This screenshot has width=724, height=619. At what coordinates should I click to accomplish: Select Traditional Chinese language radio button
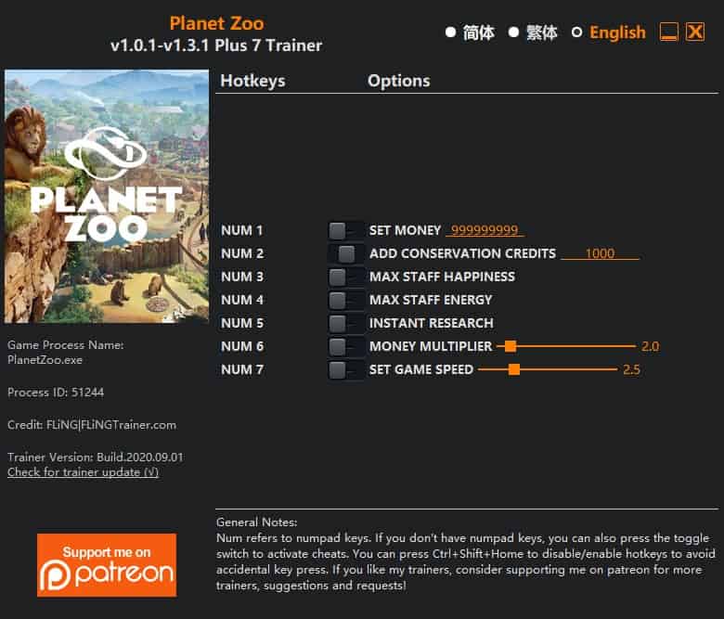pos(513,32)
